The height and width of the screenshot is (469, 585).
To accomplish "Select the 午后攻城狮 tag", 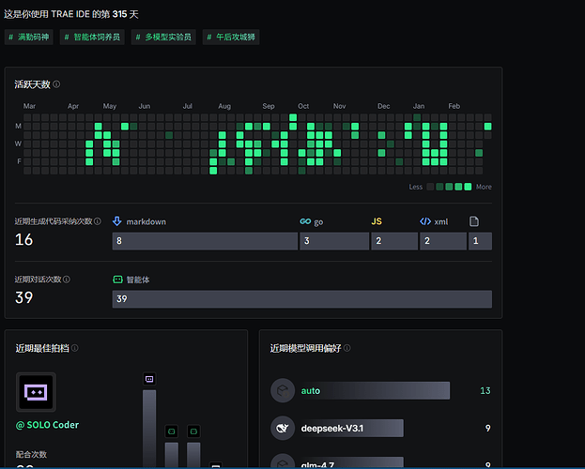I will tap(231, 37).
